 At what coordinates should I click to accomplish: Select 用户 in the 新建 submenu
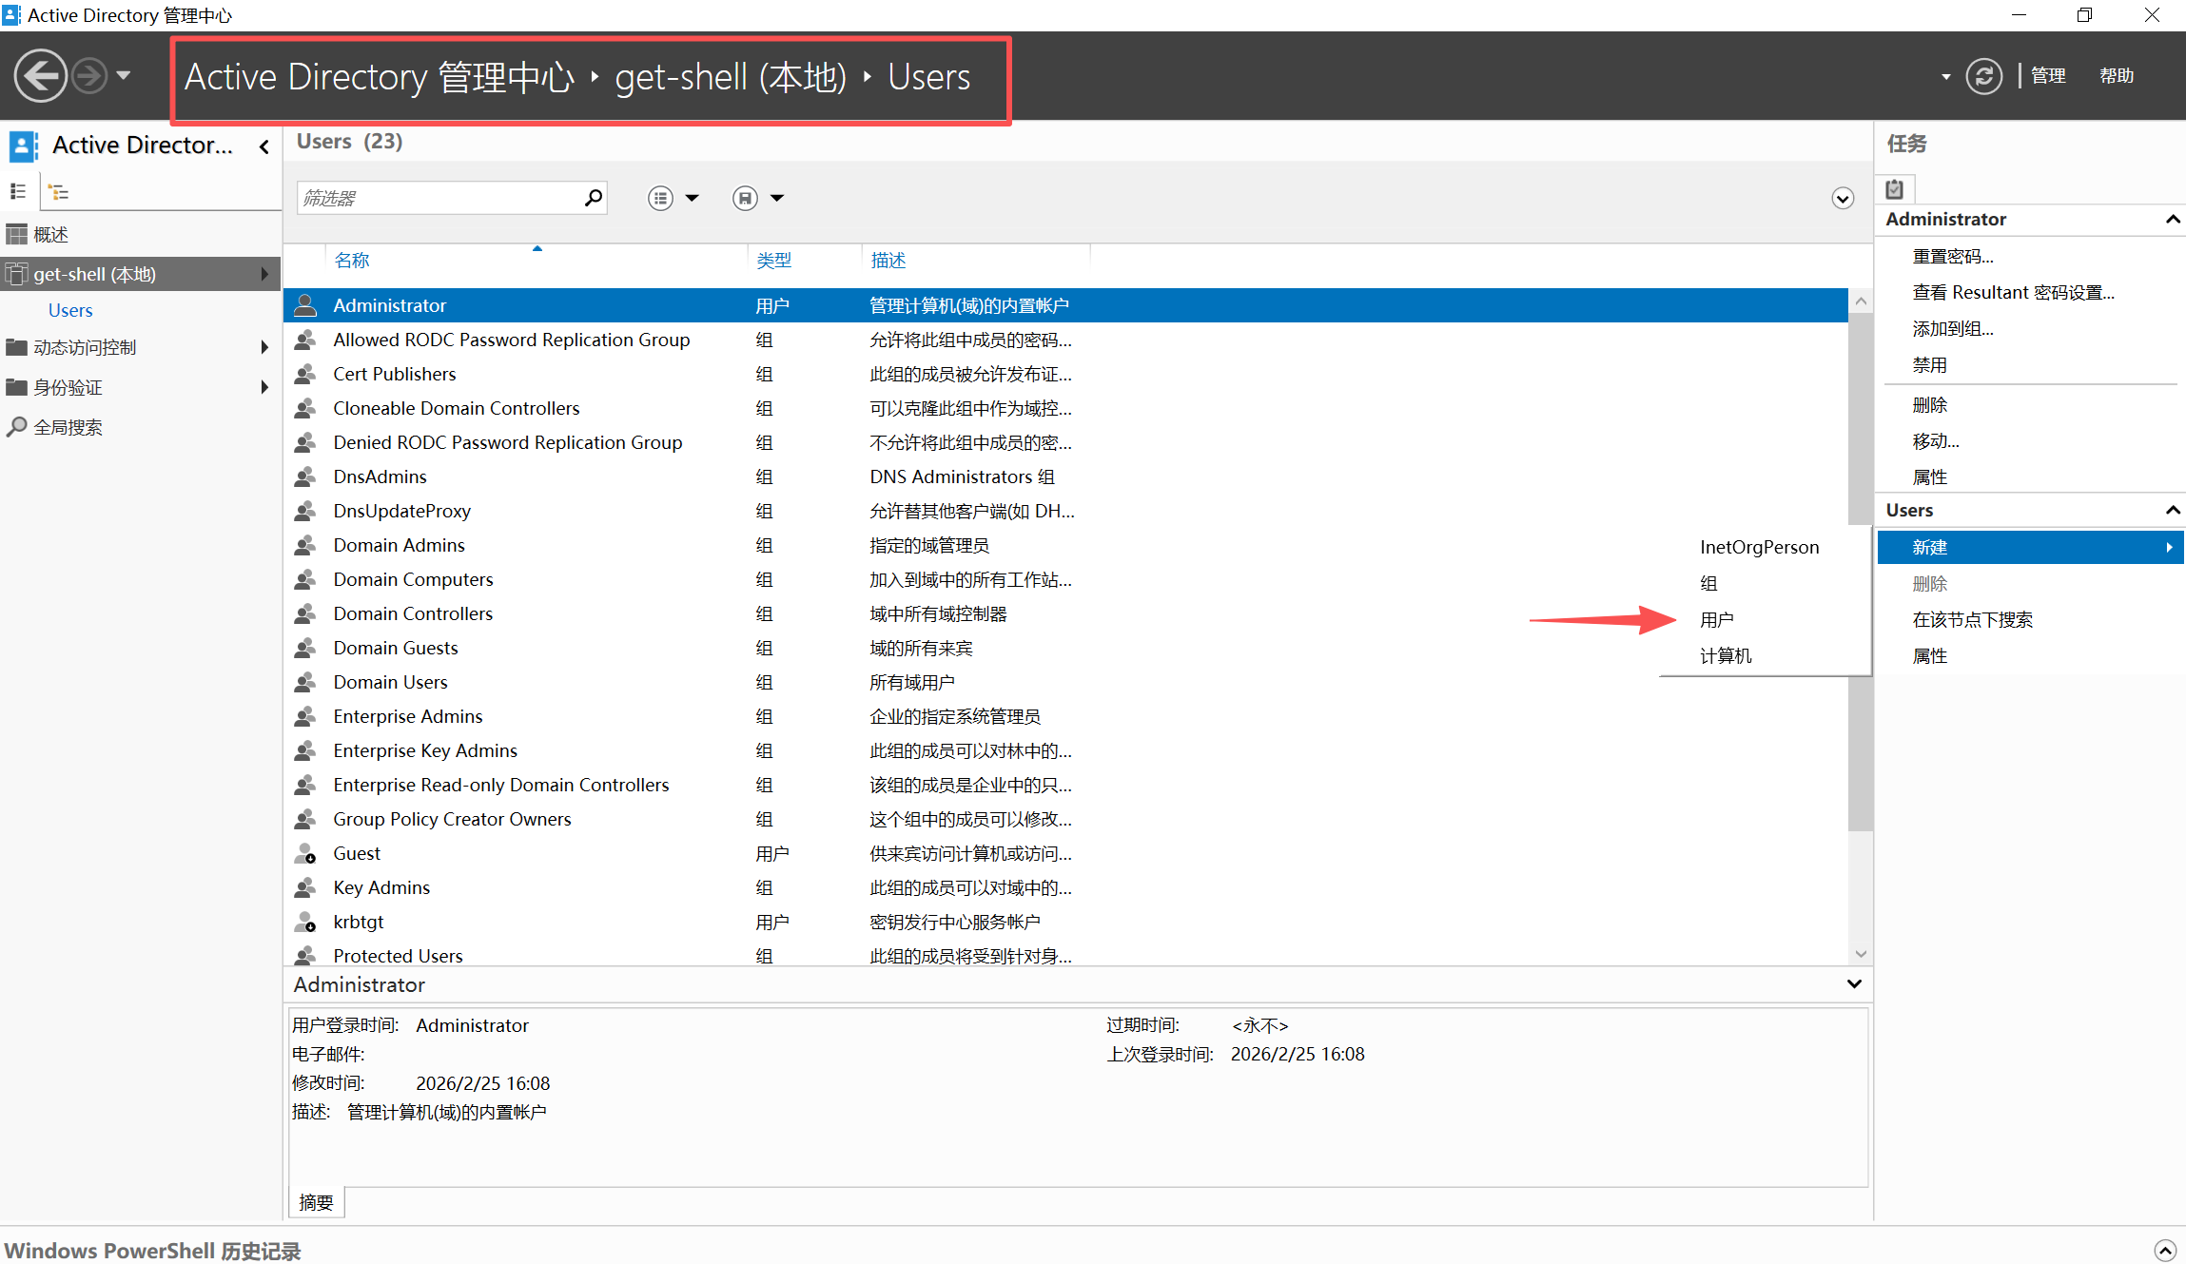click(x=1717, y=620)
